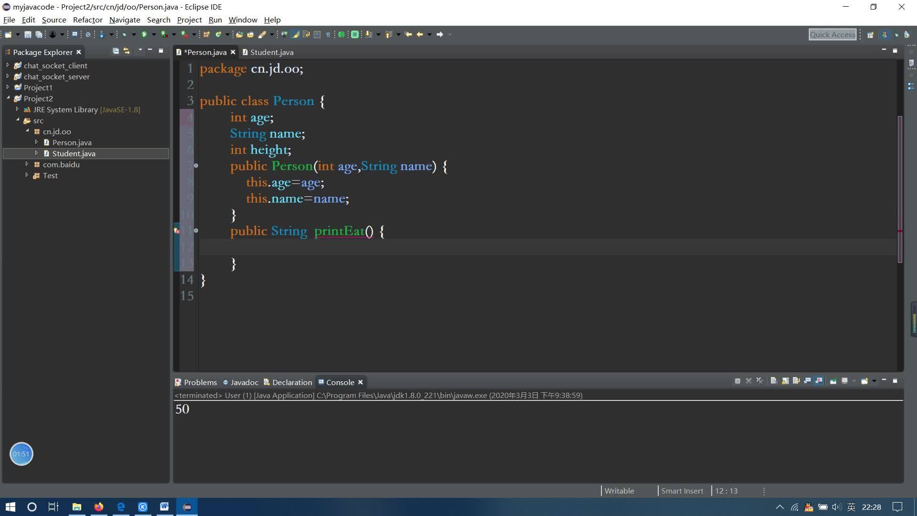Viewport: 917px width, 516px height.
Task: Select the cn.jd.oo package
Action: coord(57,131)
